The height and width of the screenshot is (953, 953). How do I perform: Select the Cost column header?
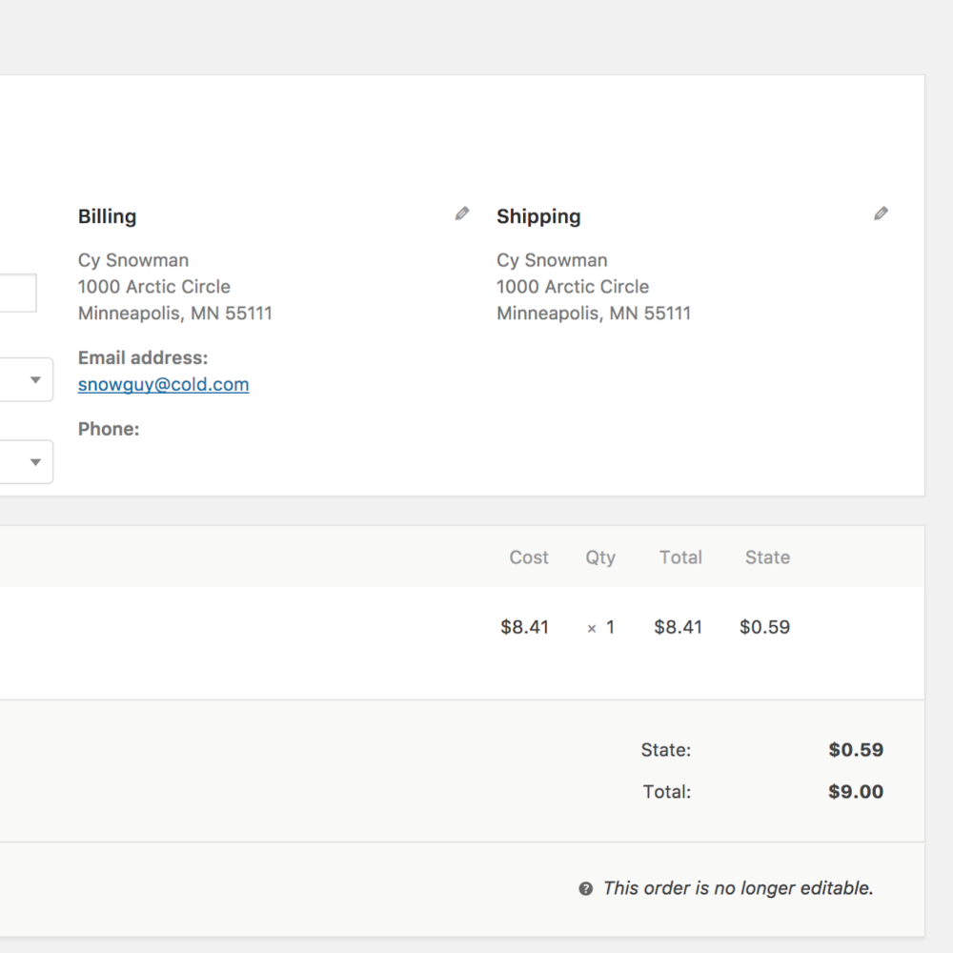(528, 558)
